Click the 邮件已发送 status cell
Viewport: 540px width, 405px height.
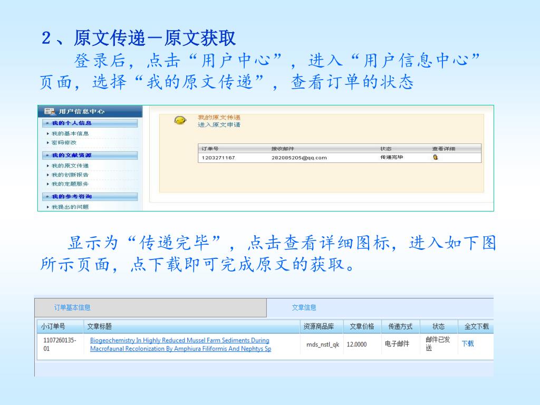point(438,344)
